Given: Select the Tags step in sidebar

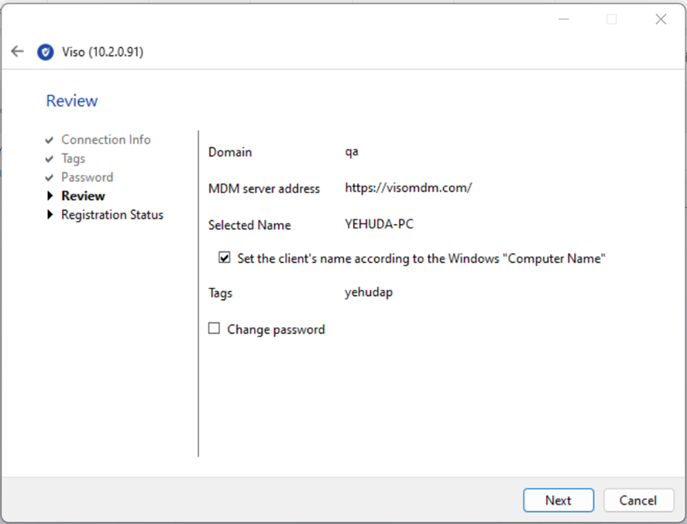Looking at the screenshot, I should (73, 158).
